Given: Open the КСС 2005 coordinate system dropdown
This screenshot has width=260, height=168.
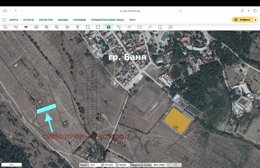Looking at the screenshot, I should click(x=168, y=165).
